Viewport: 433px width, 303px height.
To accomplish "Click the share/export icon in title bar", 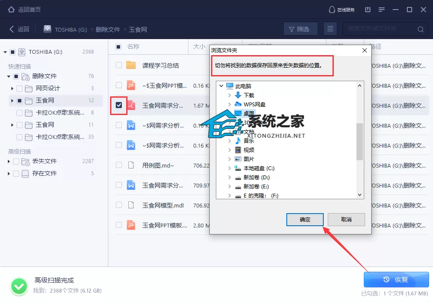I will click(x=368, y=10).
